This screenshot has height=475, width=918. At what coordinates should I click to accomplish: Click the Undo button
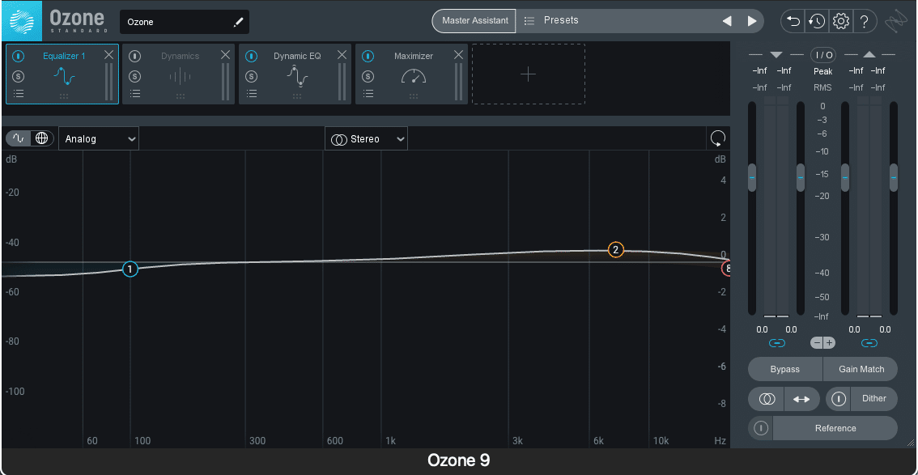coord(793,22)
